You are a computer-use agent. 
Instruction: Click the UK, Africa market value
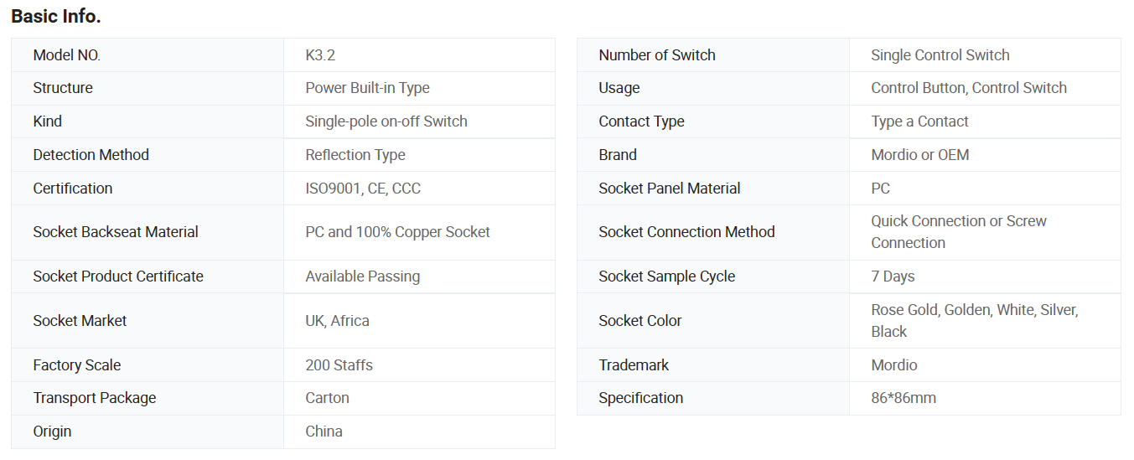pos(337,321)
